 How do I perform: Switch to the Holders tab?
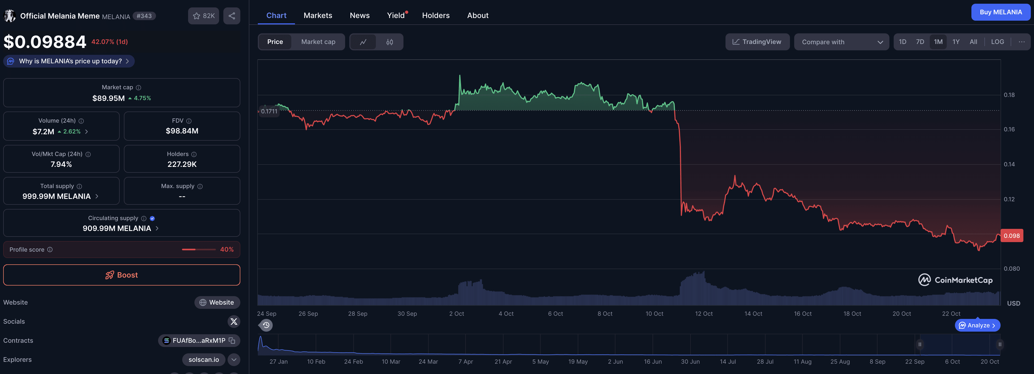click(x=436, y=15)
